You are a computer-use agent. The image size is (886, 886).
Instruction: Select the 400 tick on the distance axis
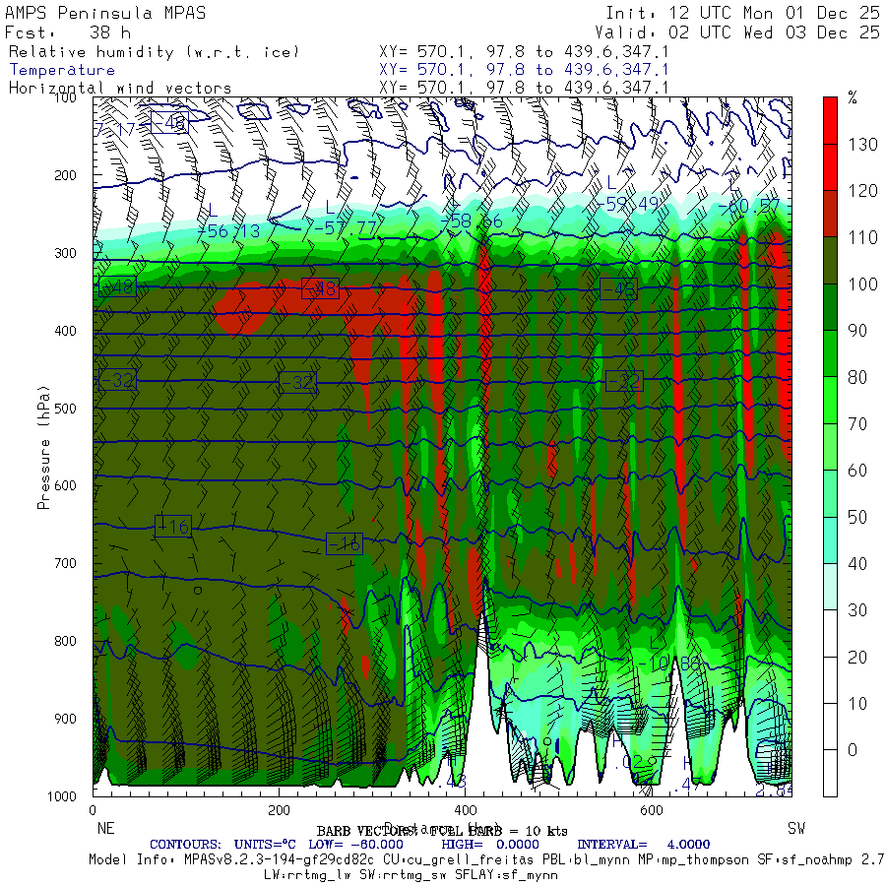click(465, 810)
